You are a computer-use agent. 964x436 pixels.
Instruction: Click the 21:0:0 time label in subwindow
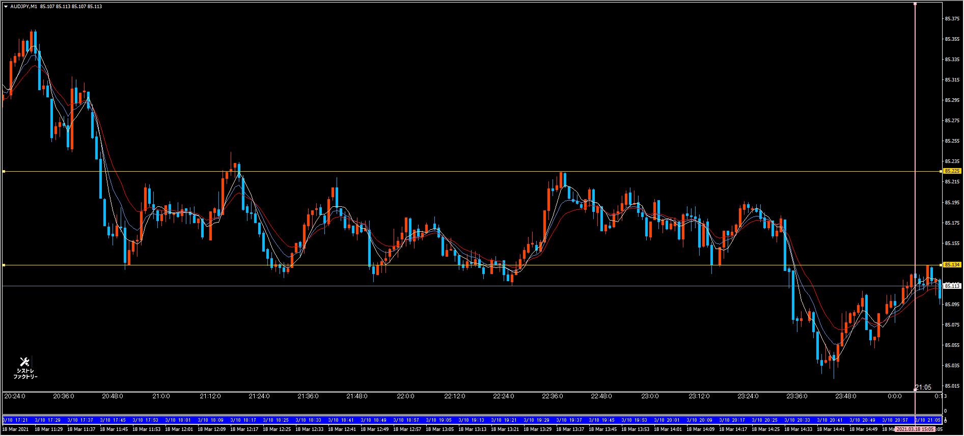161,396
